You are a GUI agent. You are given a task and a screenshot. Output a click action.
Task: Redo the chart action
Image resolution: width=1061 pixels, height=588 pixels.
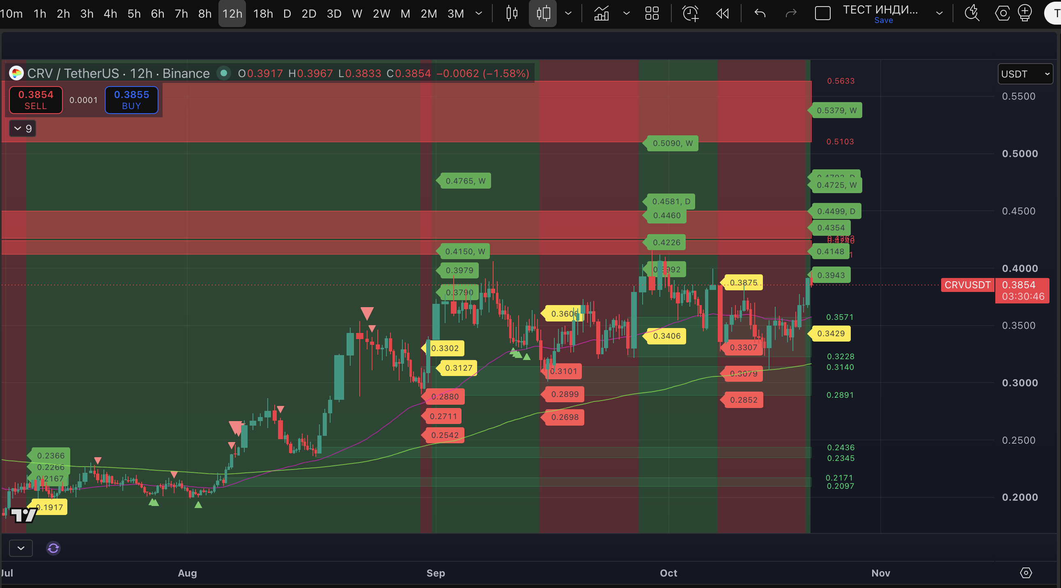pos(791,14)
